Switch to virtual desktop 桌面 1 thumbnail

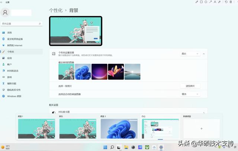pos(36,129)
